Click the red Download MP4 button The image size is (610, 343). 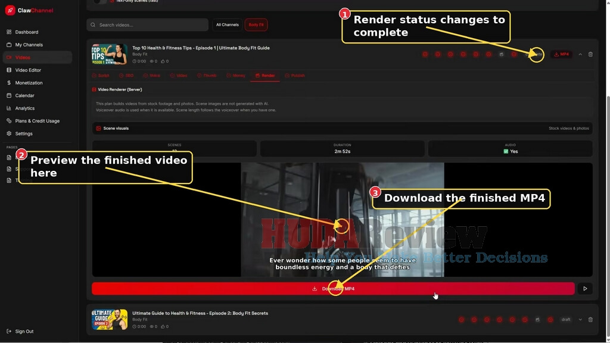(333, 289)
